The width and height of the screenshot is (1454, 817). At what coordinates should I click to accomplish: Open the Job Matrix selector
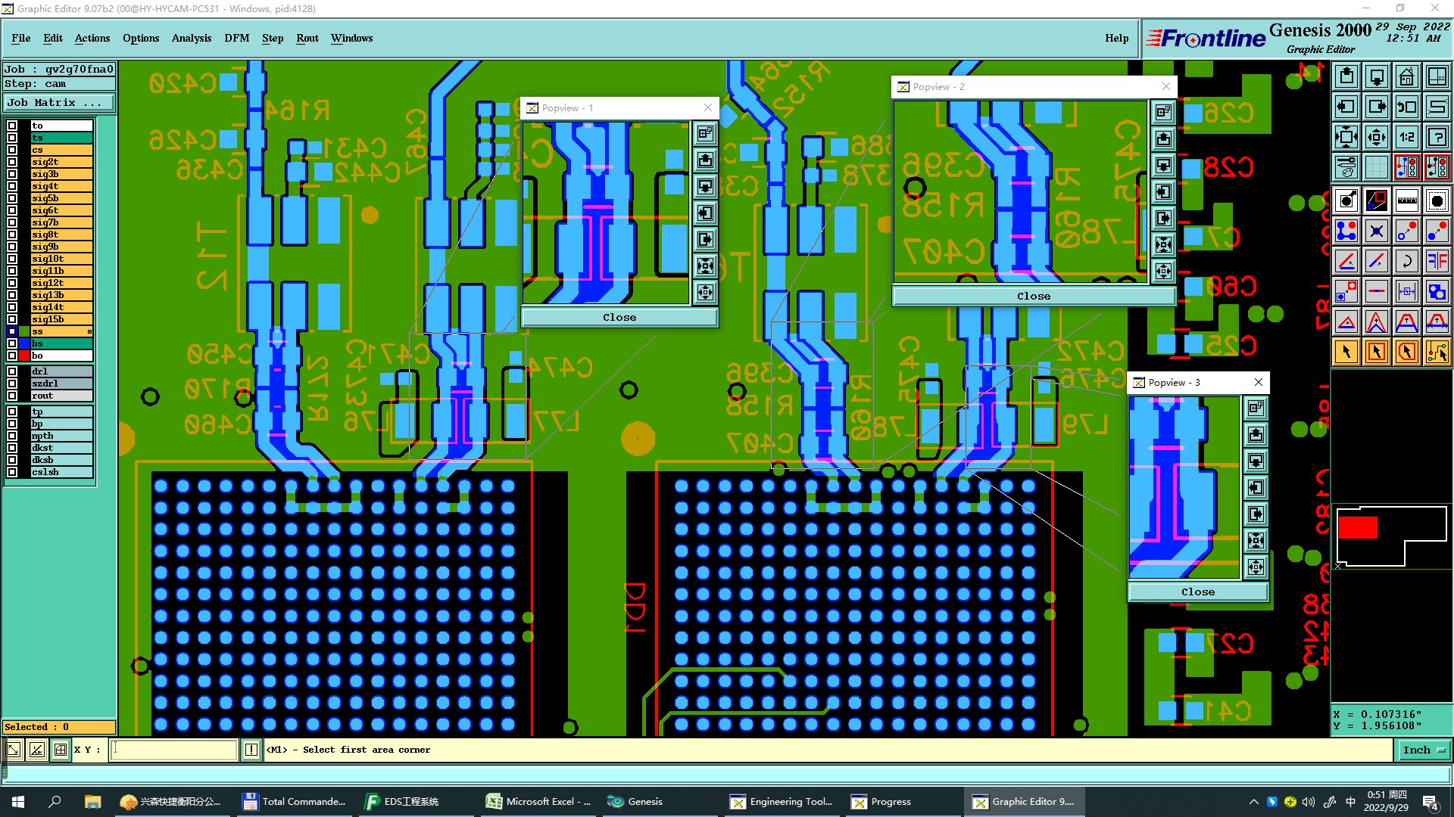59,103
